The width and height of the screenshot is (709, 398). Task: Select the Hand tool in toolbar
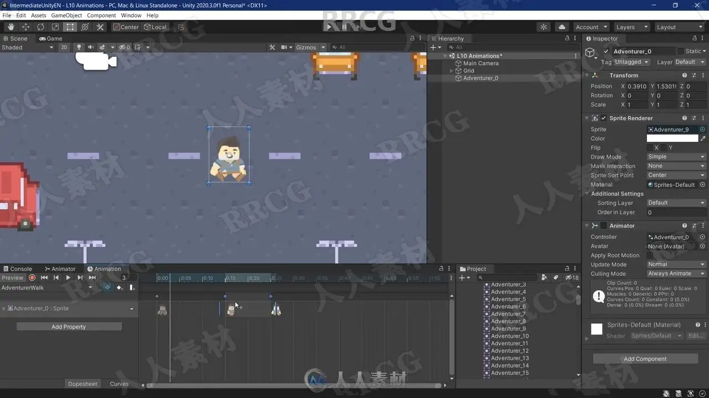click(11, 27)
